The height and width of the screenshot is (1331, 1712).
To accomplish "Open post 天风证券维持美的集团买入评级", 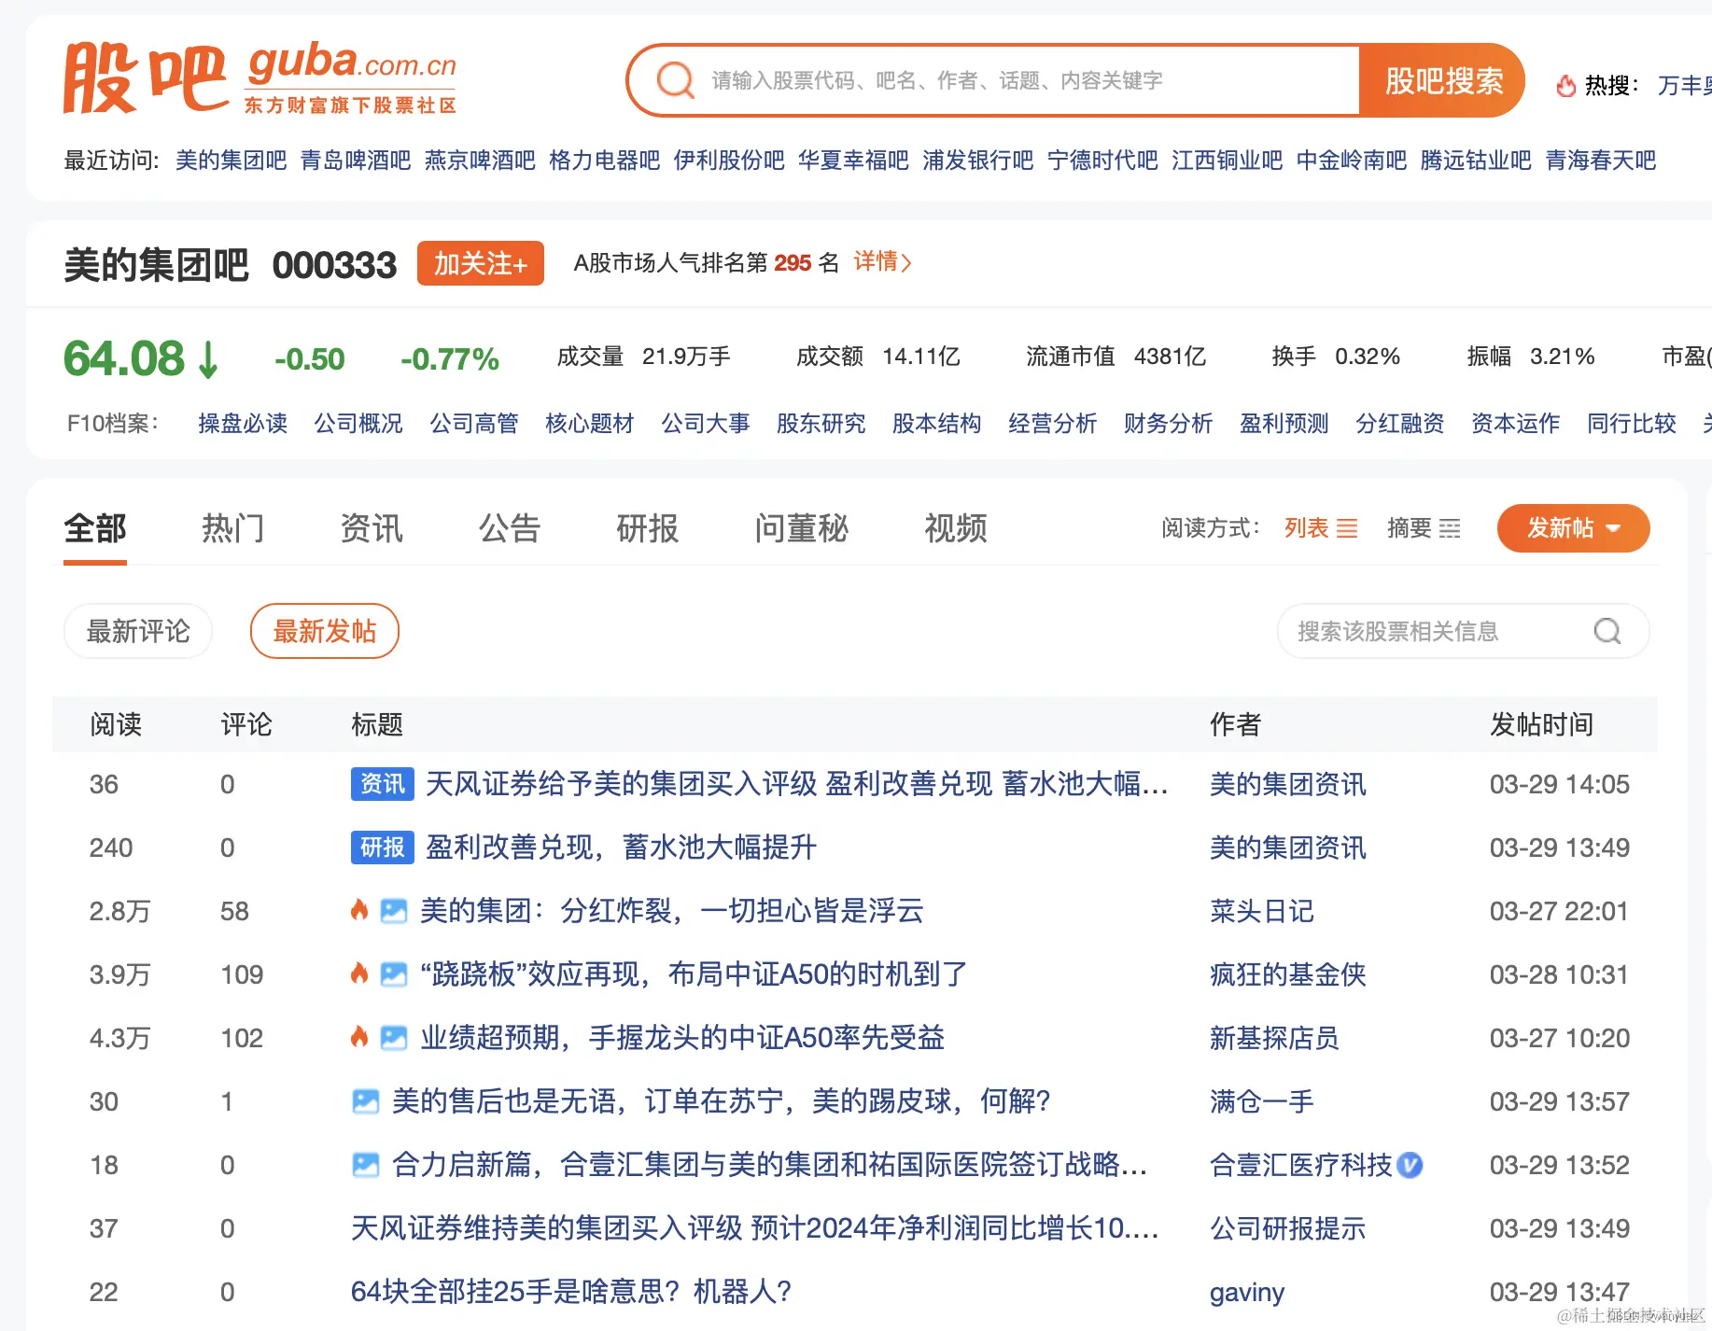I will pyautogui.click(x=755, y=1228).
